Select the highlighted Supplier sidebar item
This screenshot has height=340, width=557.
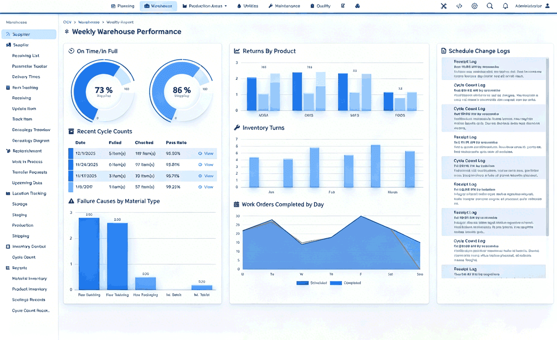pyautogui.click(x=29, y=34)
